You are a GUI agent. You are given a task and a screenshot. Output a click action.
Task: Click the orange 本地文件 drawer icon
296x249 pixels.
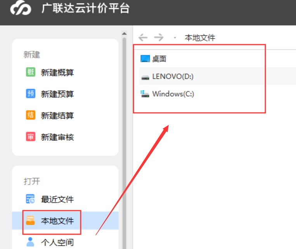tap(30, 221)
